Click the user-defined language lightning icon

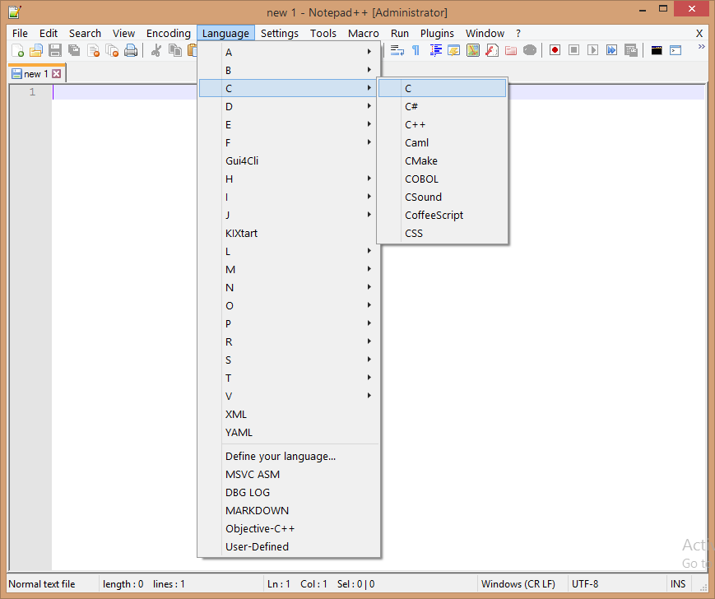pyautogui.click(x=454, y=50)
